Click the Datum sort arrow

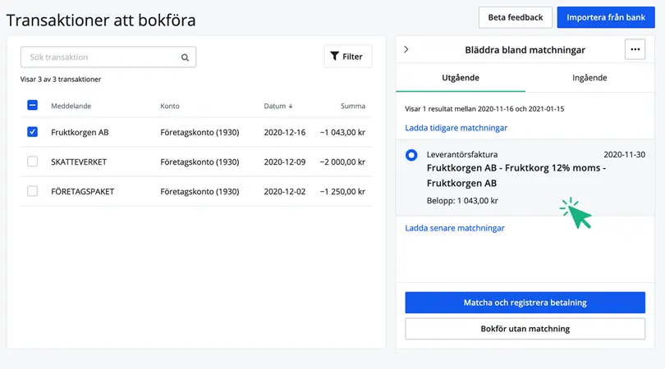pyautogui.click(x=291, y=107)
